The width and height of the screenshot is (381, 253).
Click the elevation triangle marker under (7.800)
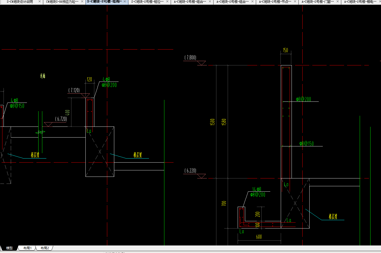click(x=202, y=63)
